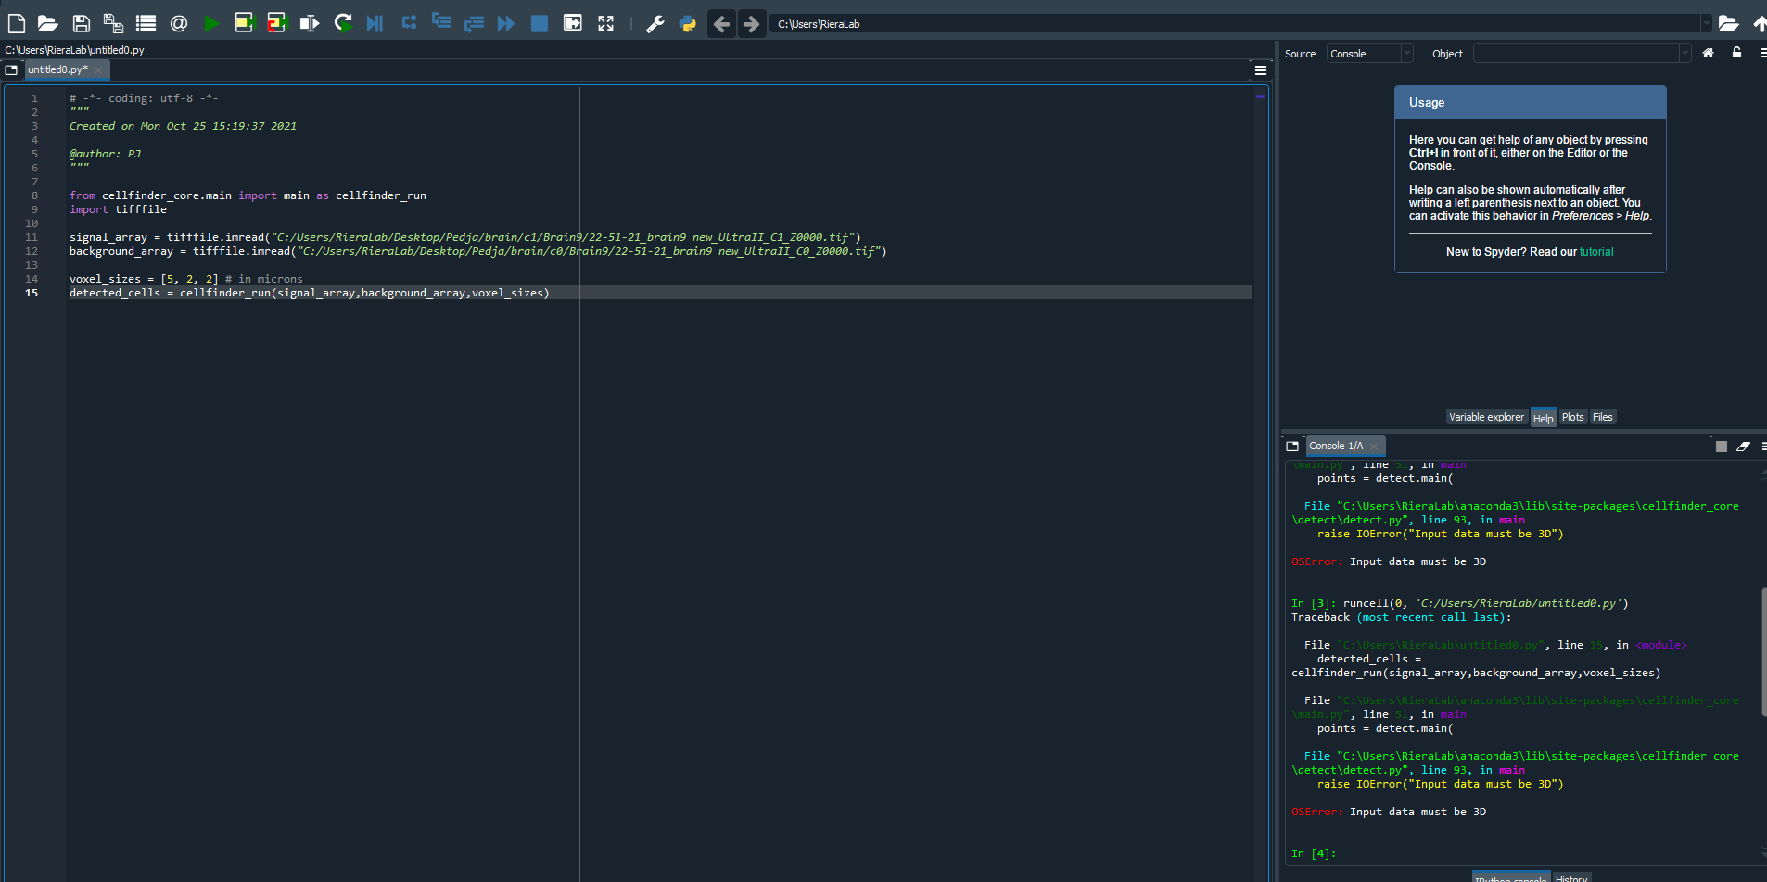The image size is (1767, 882).
Task: Save the current file
Action: pos(81,23)
